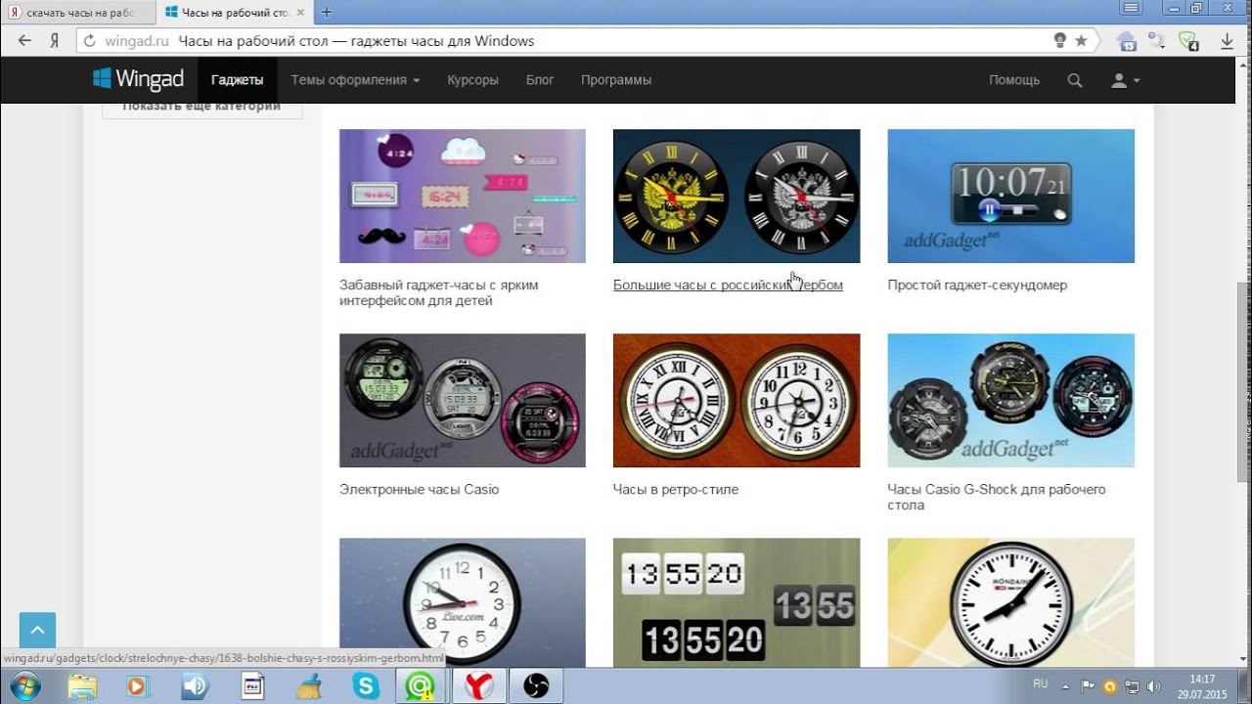Open the flip clock 13 55 20 thumbnail
This screenshot has height=704, width=1252.
[x=737, y=602]
